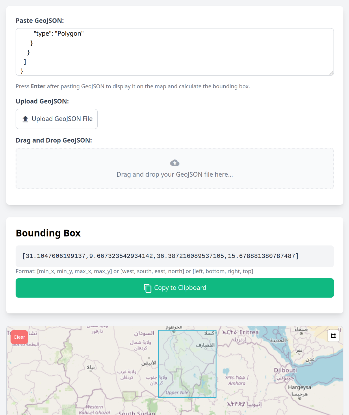Click the South Sudan label on map
This screenshot has height=415, width=349.
[x=137, y=413]
